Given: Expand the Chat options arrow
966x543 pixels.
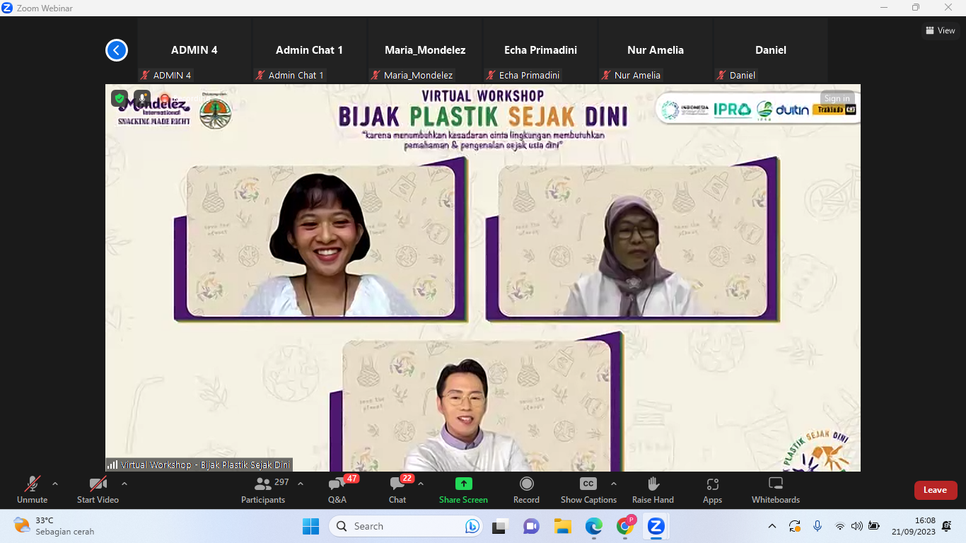Looking at the screenshot, I should 421,484.
